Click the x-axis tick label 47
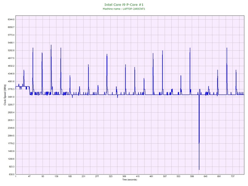The width and height of the screenshot is (248, 186). pos(29,176)
